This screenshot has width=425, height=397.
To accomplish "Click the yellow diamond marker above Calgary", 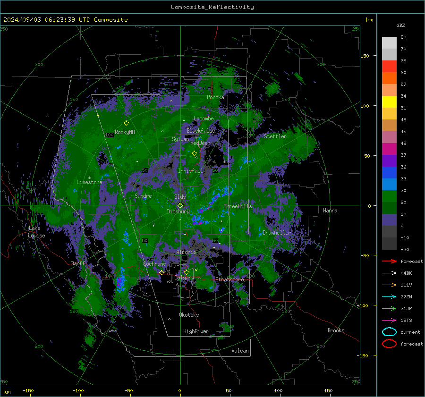I will click(187, 272).
